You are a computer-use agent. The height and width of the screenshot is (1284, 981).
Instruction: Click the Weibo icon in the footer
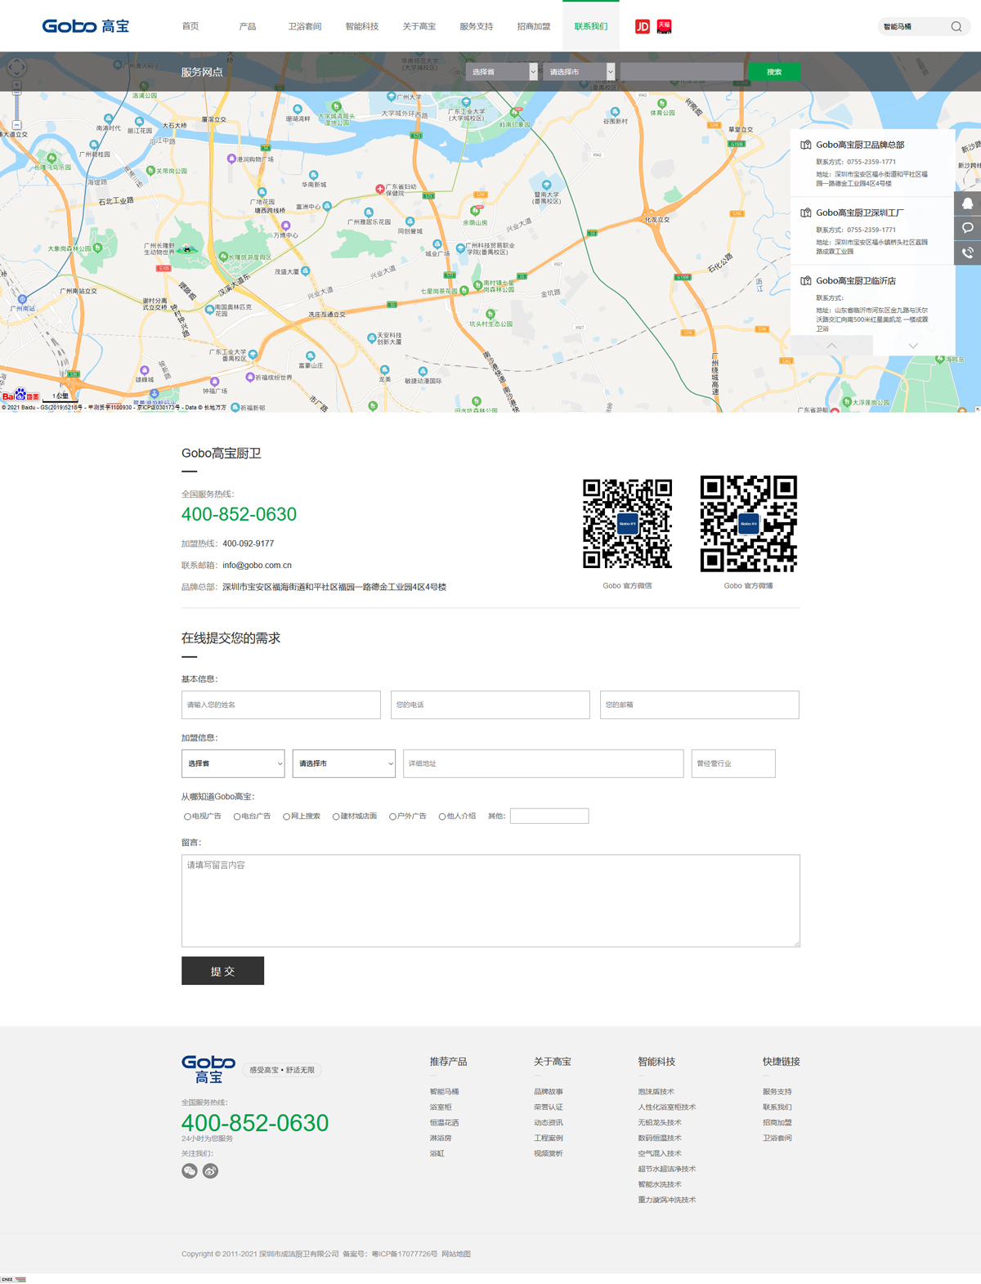pos(211,1171)
